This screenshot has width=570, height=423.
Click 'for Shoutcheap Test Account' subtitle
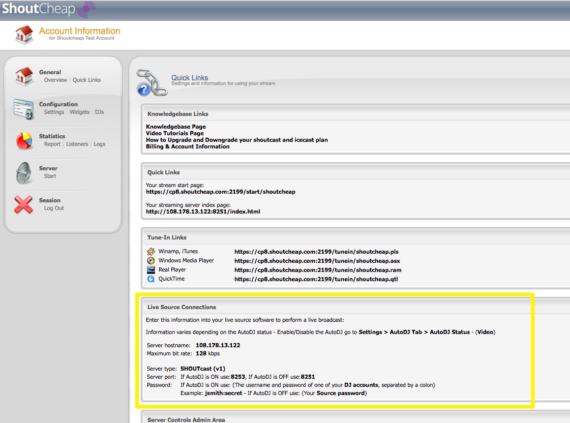coord(82,38)
